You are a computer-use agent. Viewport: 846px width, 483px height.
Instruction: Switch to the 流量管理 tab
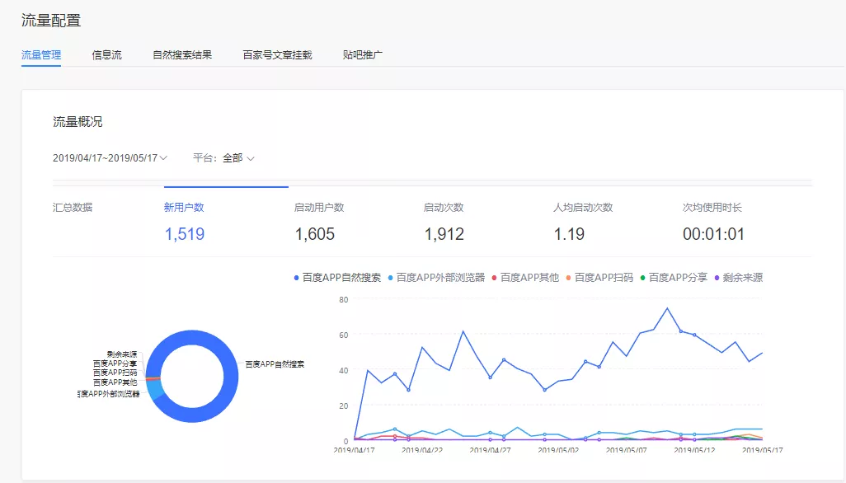tap(41, 55)
